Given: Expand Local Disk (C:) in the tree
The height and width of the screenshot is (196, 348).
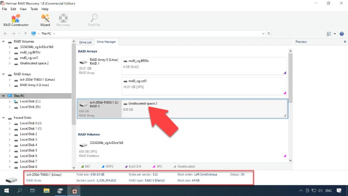Looking at the screenshot, I should click(10, 102).
